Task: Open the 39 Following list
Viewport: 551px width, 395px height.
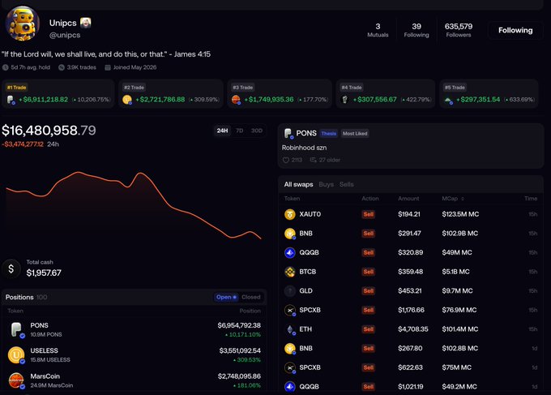Action: (x=416, y=30)
